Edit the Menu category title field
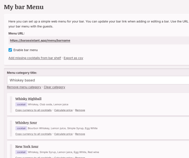189x158 pixels. [98, 80]
